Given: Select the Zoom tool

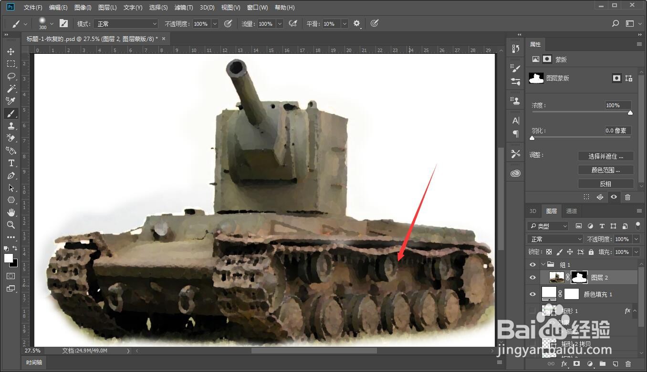Looking at the screenshot, I should (x=11, y=225).
